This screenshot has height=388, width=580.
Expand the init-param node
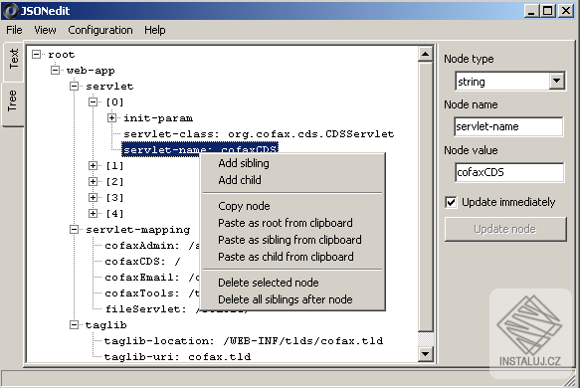[111, 118]
